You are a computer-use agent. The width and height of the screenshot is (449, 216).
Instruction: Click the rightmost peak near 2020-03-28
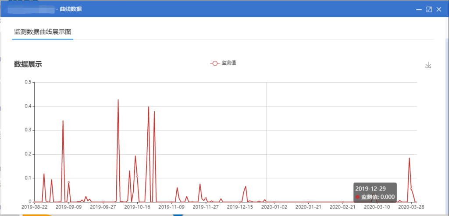click(409, 159)
